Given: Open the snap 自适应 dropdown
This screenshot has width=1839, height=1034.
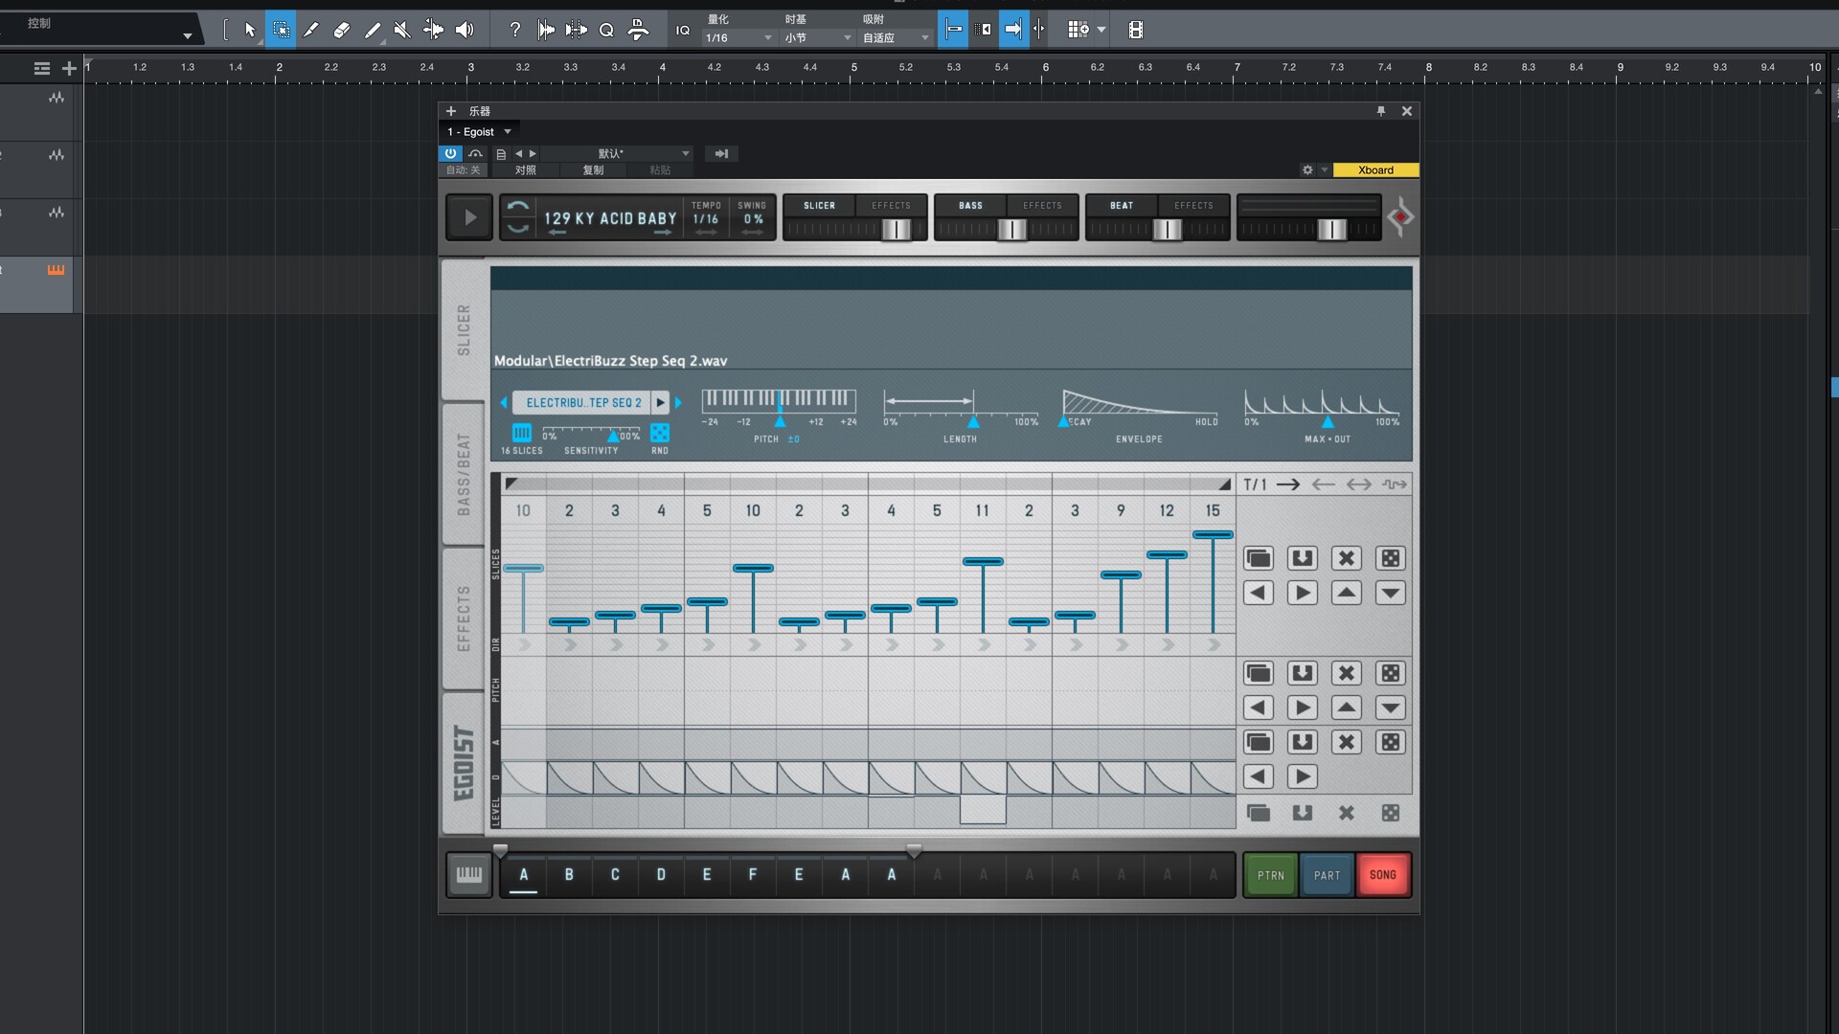Looking at the screenshot, I should tap(896, 38).
